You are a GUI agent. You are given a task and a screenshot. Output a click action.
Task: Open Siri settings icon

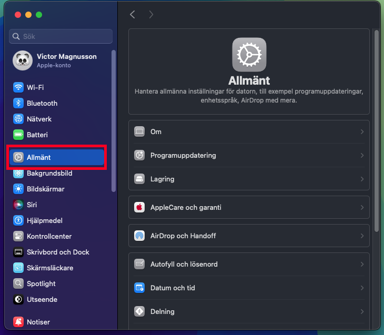pos(18,205)
